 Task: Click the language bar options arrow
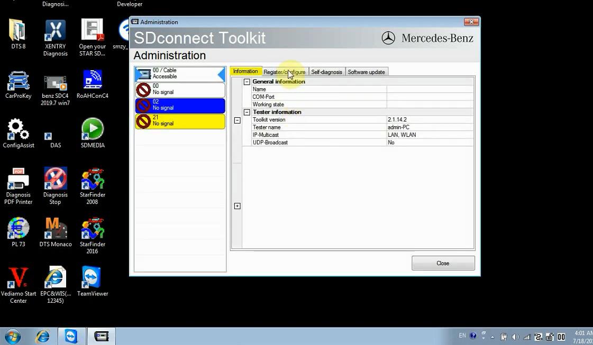[483, 338]
